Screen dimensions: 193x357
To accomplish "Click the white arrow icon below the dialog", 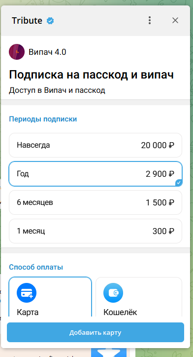I will pyautogui.click(x=109, y=353).
